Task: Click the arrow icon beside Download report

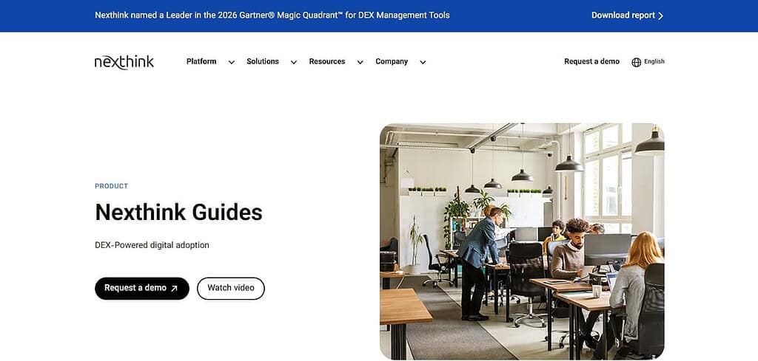Action: (660, 16)
